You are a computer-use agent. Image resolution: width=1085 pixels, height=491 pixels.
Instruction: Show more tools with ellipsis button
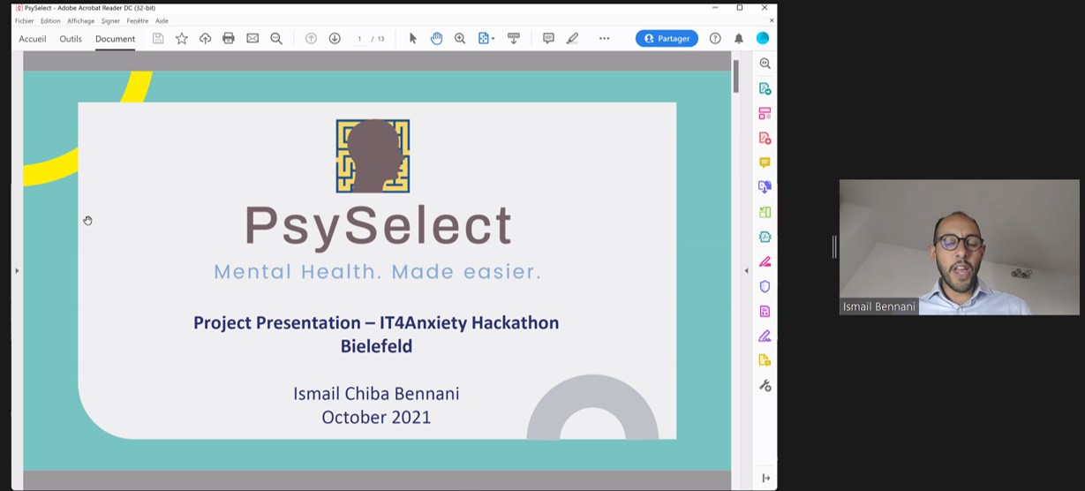tap(604, 39)
